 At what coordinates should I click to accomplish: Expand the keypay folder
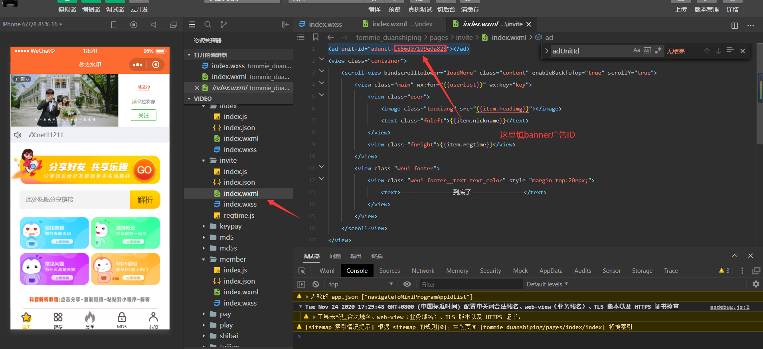point(230,226)
